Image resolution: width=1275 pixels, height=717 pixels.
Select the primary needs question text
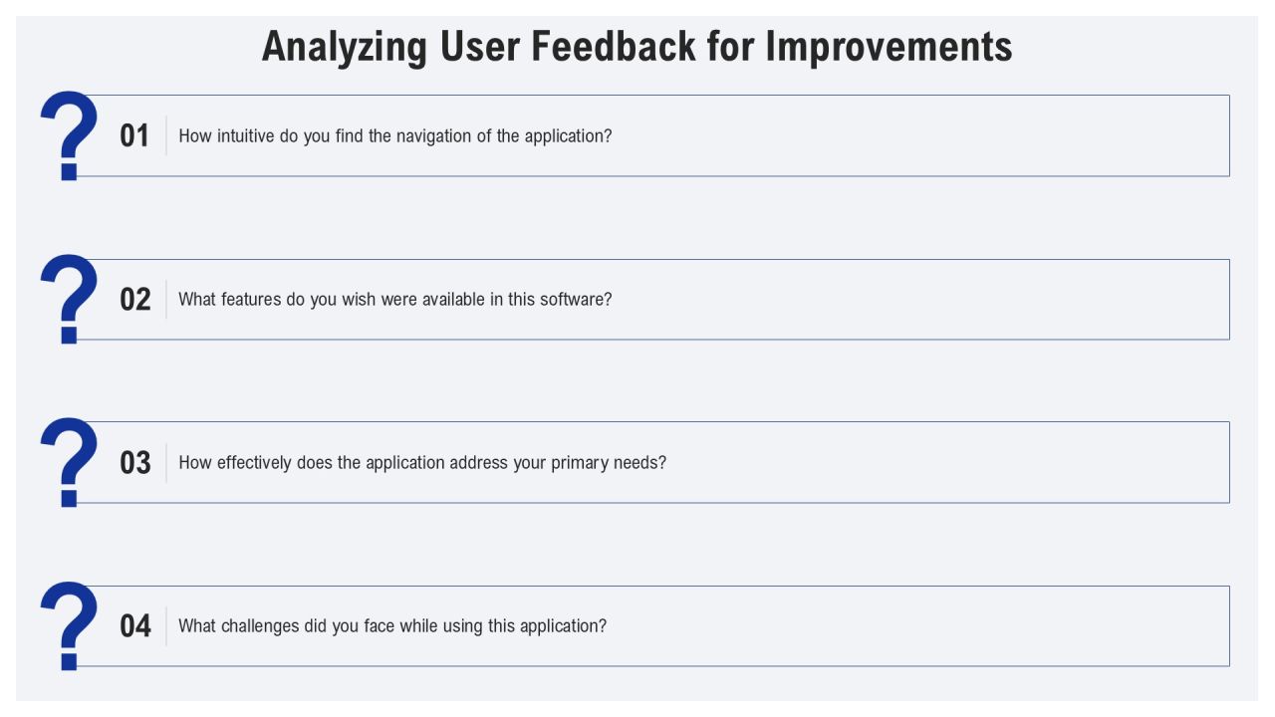coord(422,463)
